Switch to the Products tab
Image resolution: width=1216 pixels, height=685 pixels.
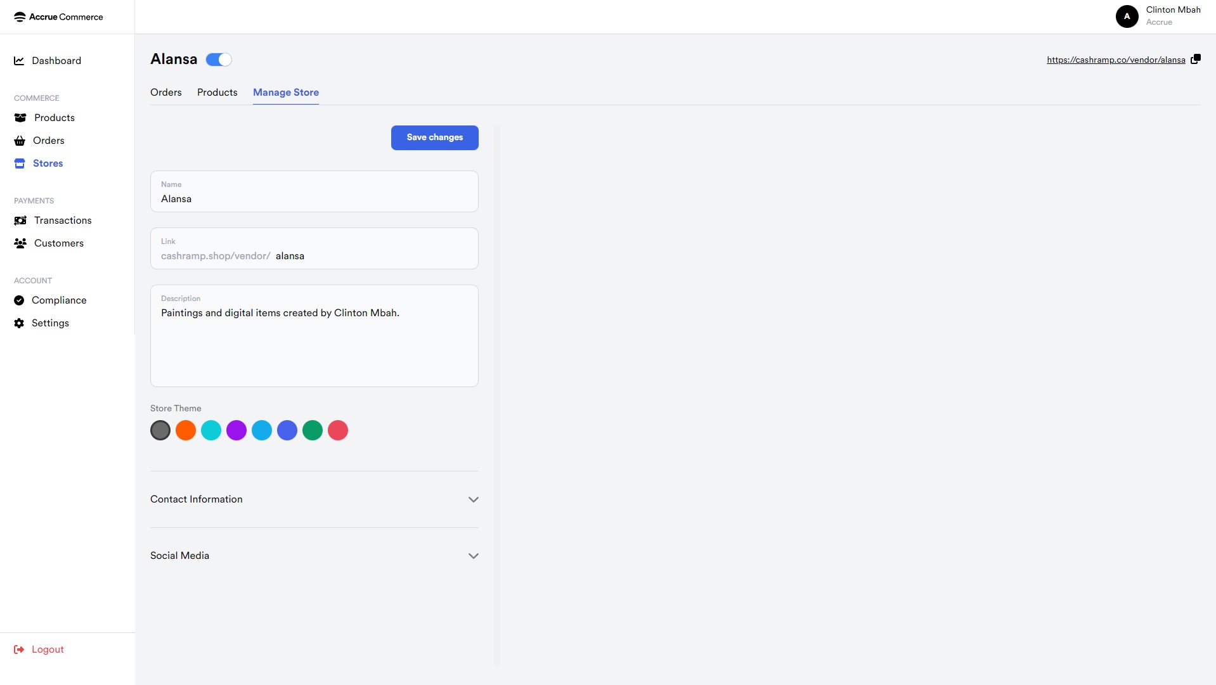pos(217,93)
